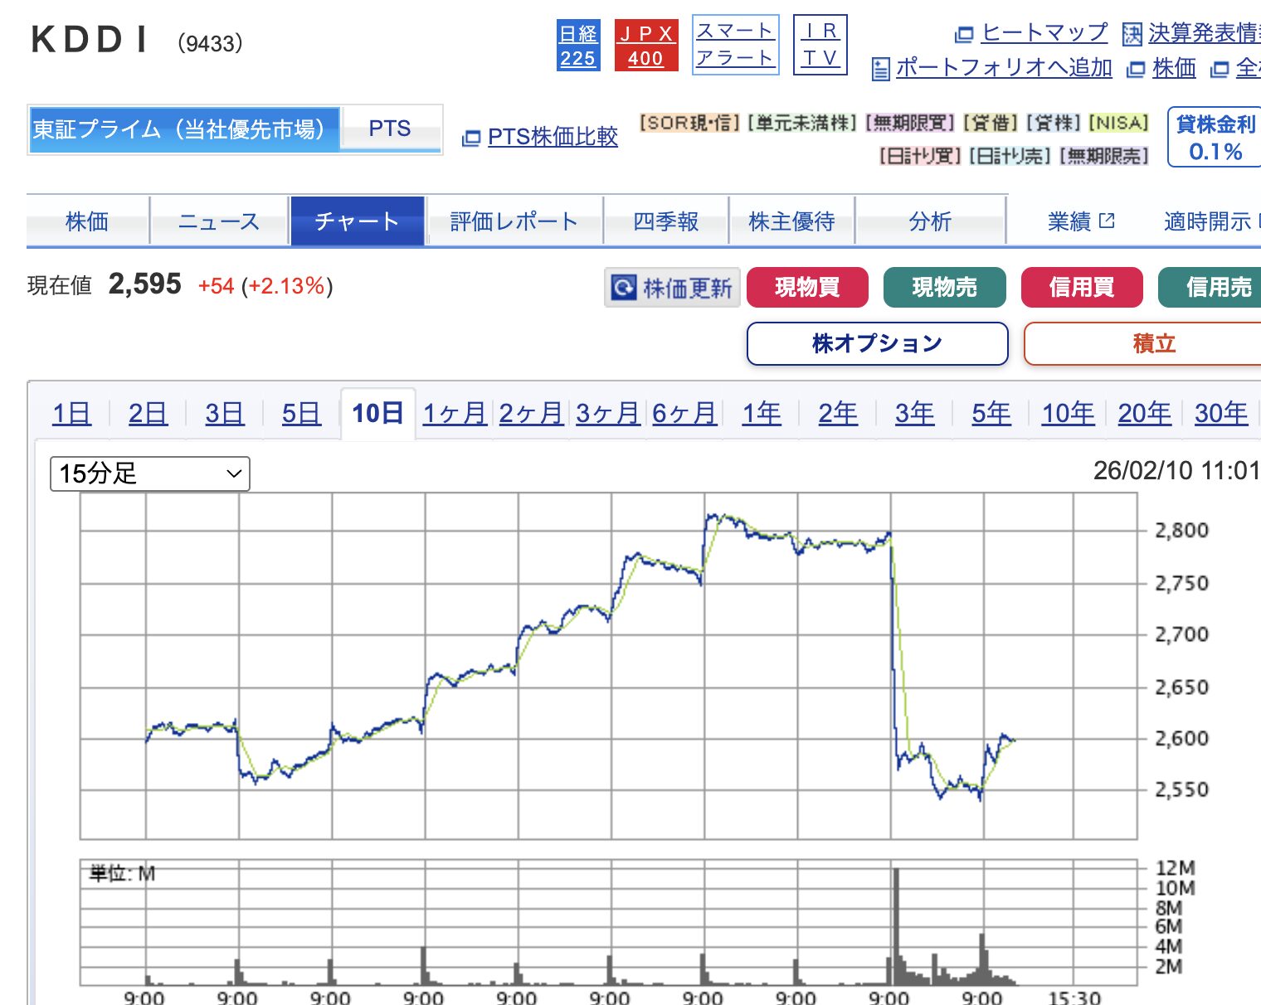Click the volume bar chart
Viewport: 1261px width, 1005px height.
pyautogui.click(x=608, y=922)
